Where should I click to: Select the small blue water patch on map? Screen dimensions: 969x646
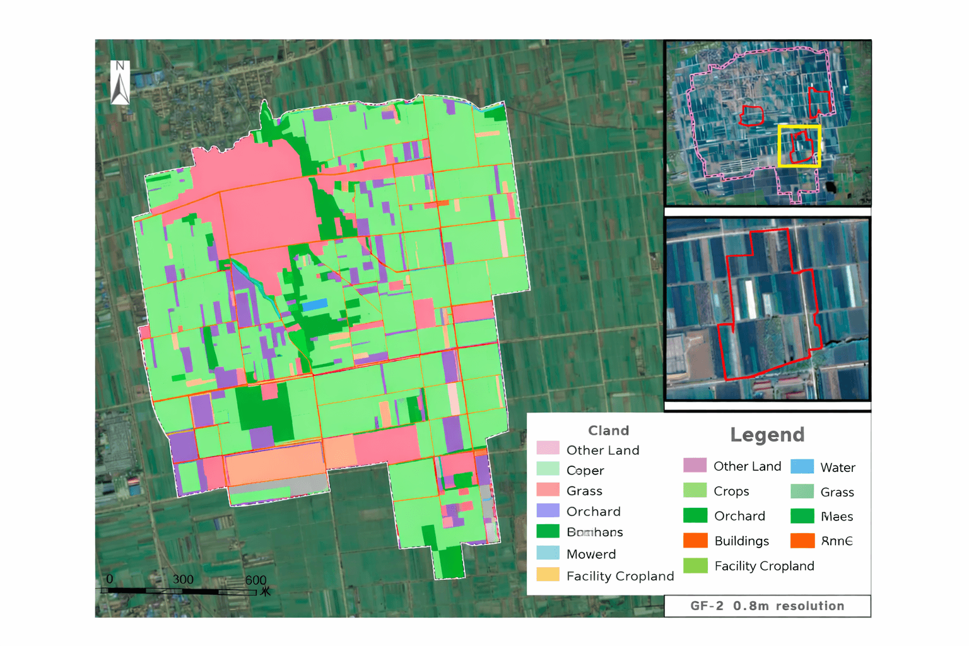tap(314, 305)
